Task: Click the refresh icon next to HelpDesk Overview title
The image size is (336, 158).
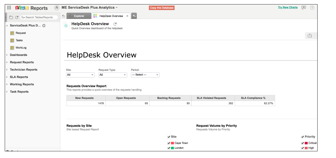Action: 115,24
